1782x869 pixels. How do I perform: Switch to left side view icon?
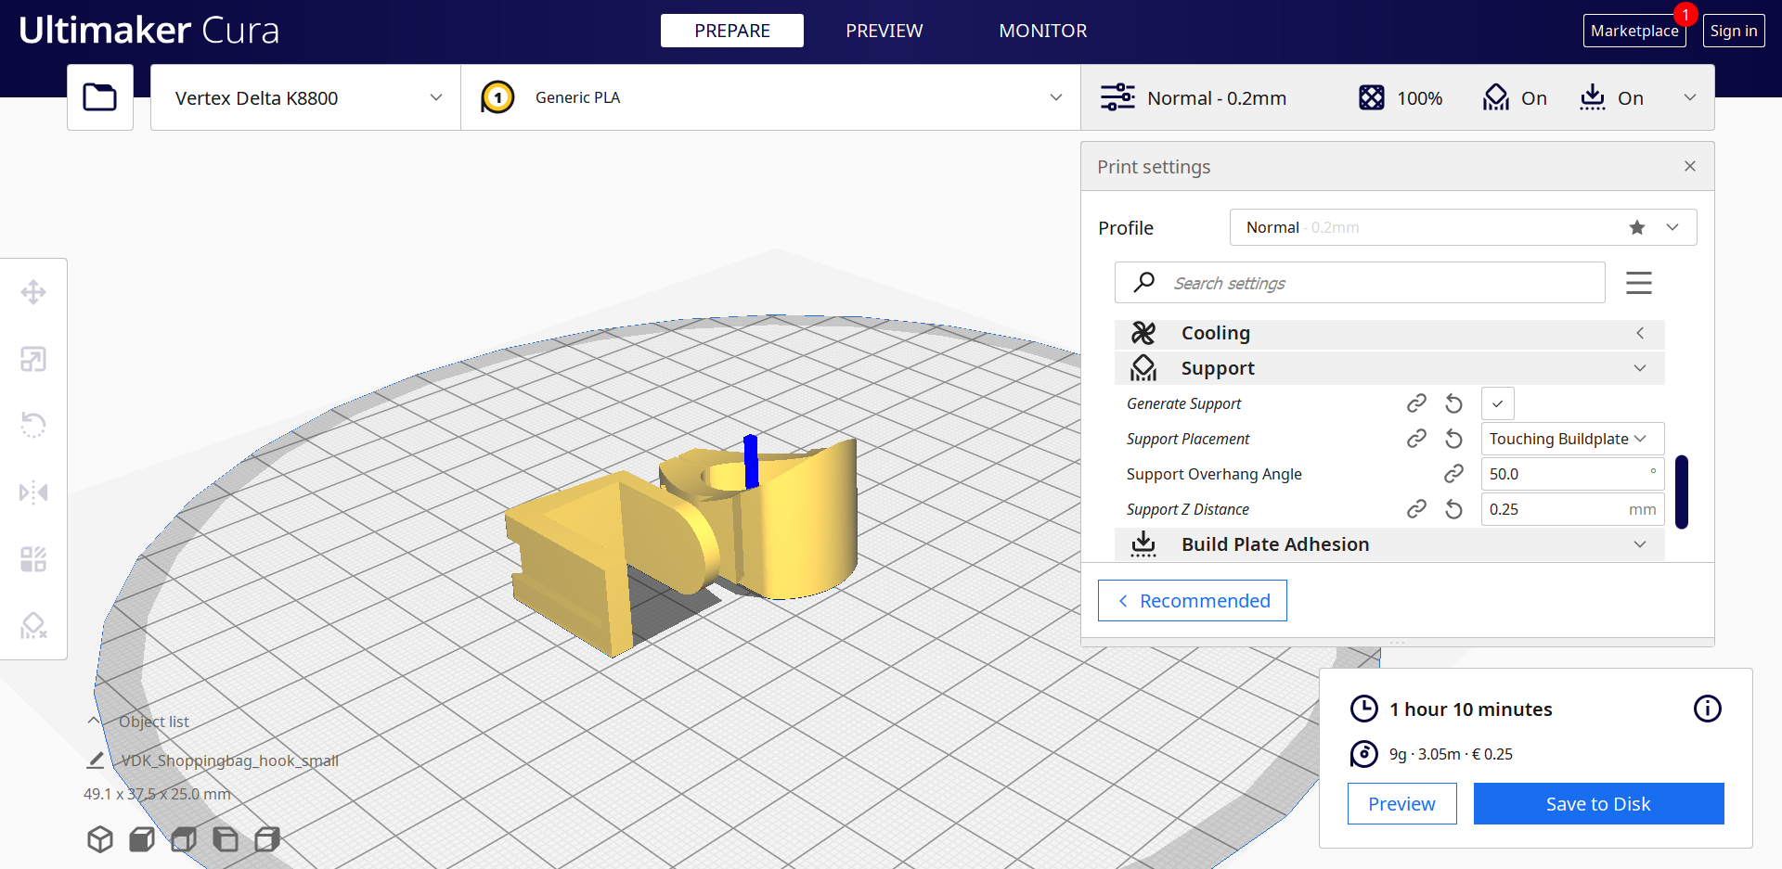point(226,839)
